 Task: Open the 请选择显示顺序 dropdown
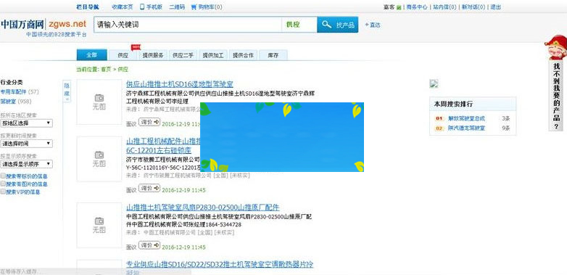coord(26,164)
